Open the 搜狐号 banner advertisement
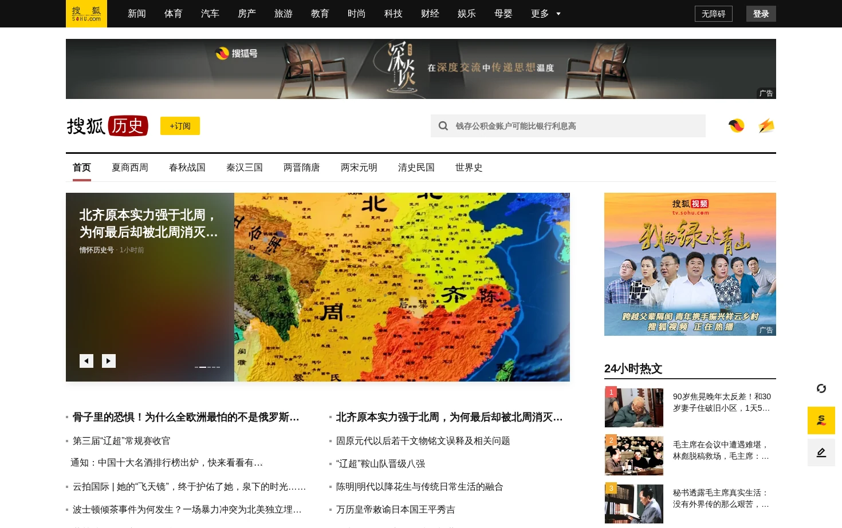This screenshot has height=528, width=842. [x=421, y=69]
